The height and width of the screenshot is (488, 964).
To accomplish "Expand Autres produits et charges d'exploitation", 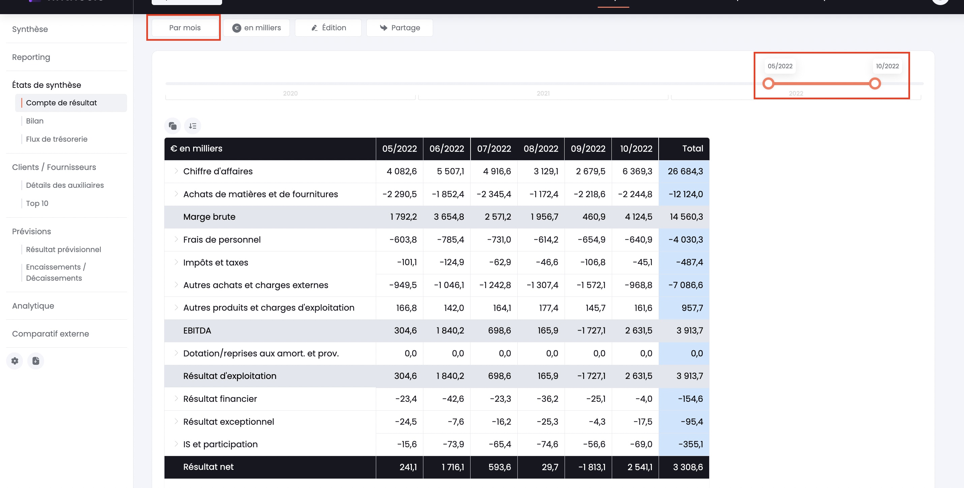I will pyautogui.click(x=176, y=308).
